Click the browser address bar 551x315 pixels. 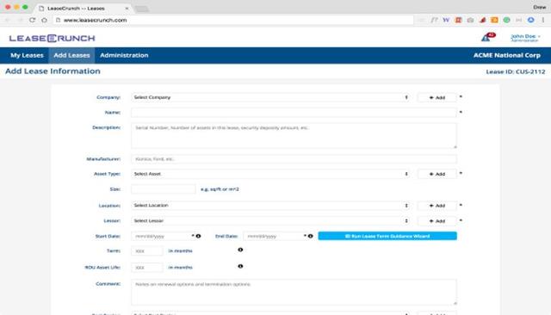tap(233, 20)
